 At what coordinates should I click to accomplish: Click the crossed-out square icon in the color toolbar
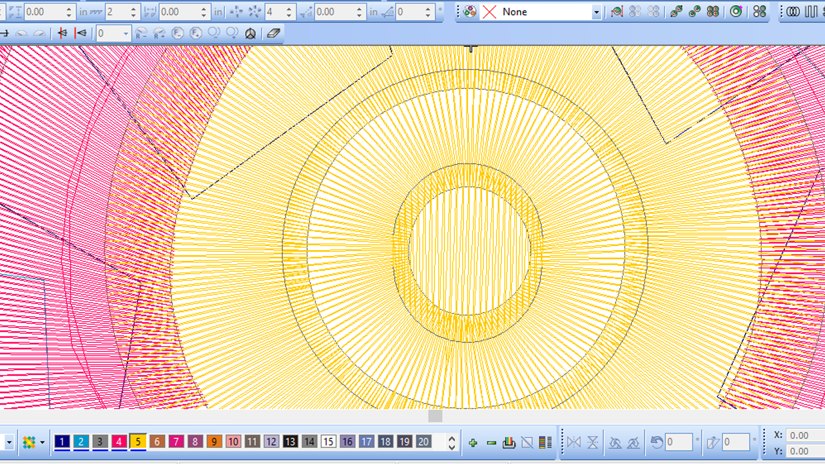coord(527,442)
